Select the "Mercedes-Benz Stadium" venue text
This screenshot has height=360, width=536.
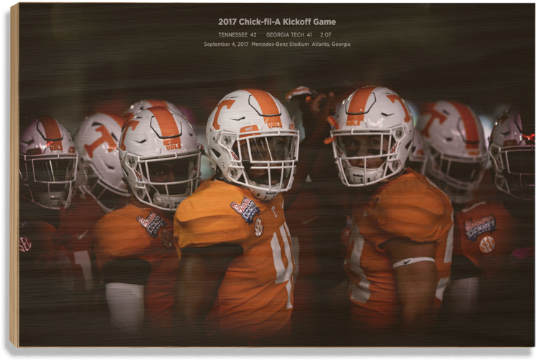(280, 44)
